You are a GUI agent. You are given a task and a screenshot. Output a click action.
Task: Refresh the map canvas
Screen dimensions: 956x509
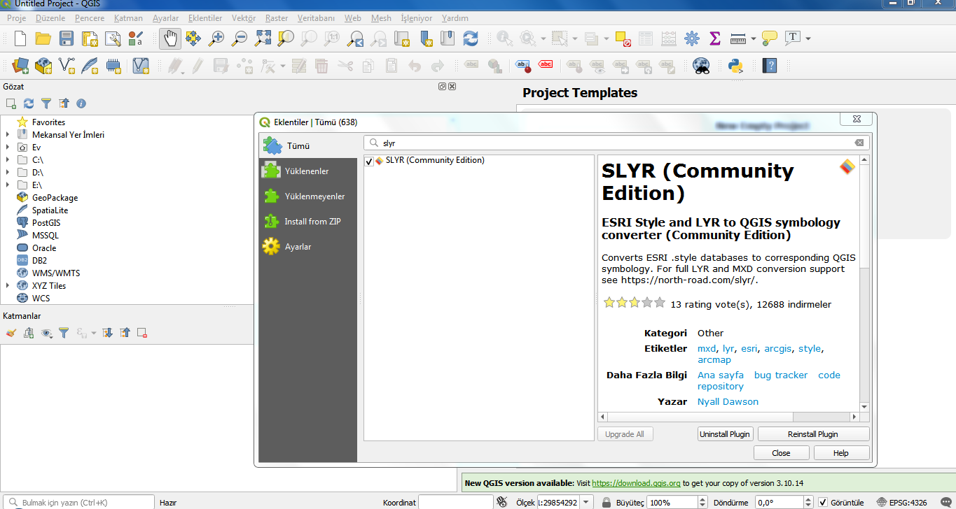[471, 38]
